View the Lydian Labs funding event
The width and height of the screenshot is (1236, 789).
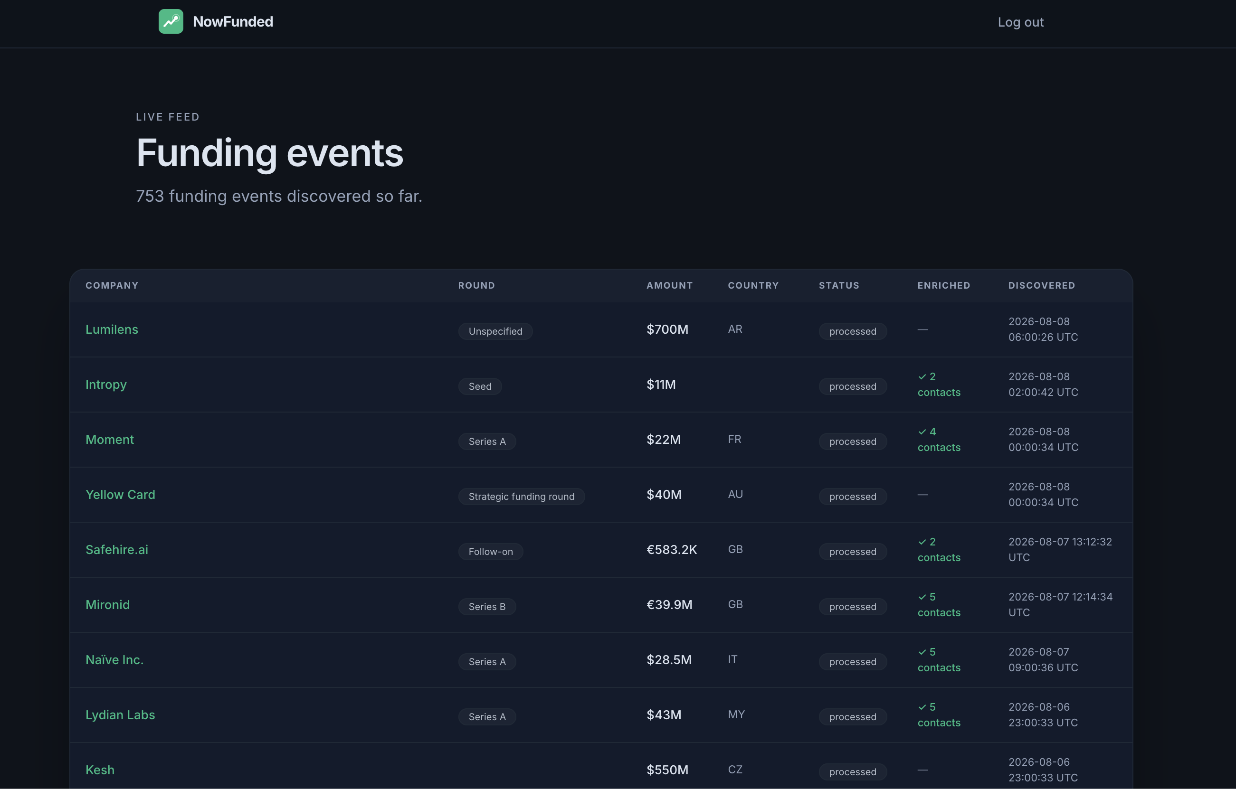[121, 714]
